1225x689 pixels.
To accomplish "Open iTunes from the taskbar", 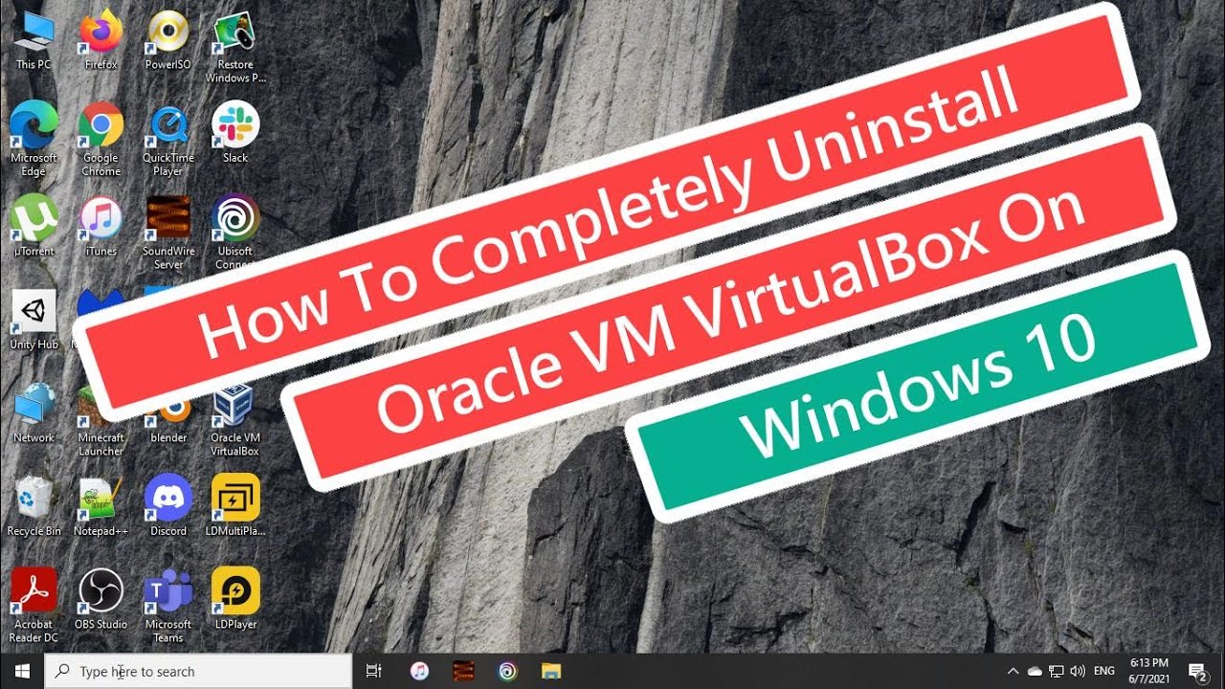I will point(419,671).
